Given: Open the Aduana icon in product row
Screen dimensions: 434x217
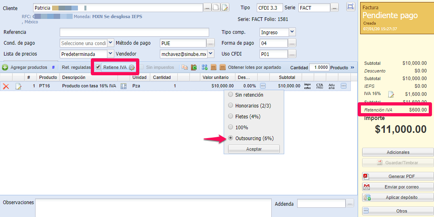Looking at the screenshot, I should [331, 86].
